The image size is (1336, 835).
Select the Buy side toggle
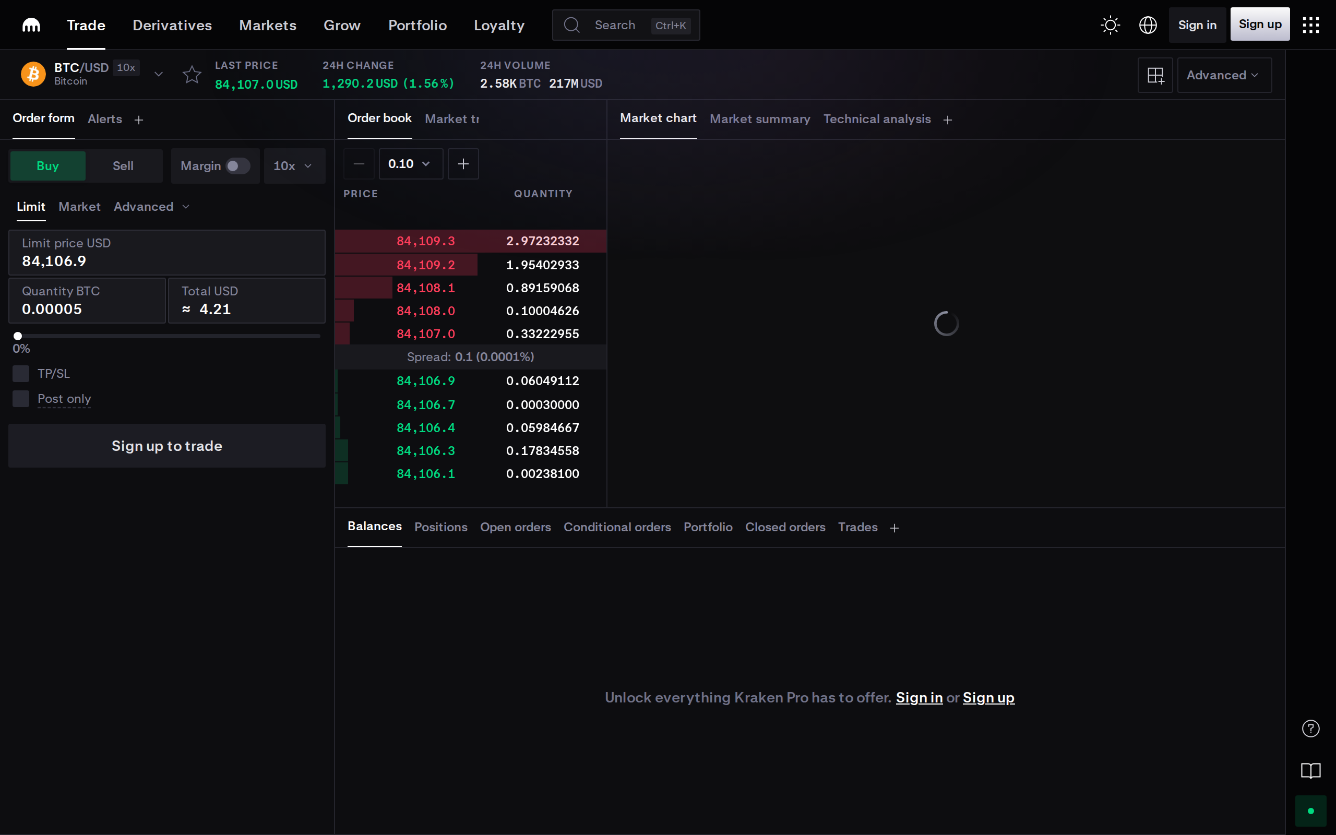48,165
